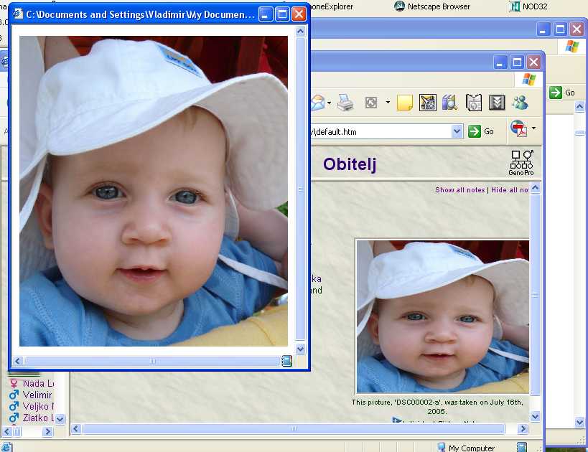This screenshot has width=588, height=452.
Task: Expand the Adobe PDF dropdown arrow
Action: click(x=533, y=129)
